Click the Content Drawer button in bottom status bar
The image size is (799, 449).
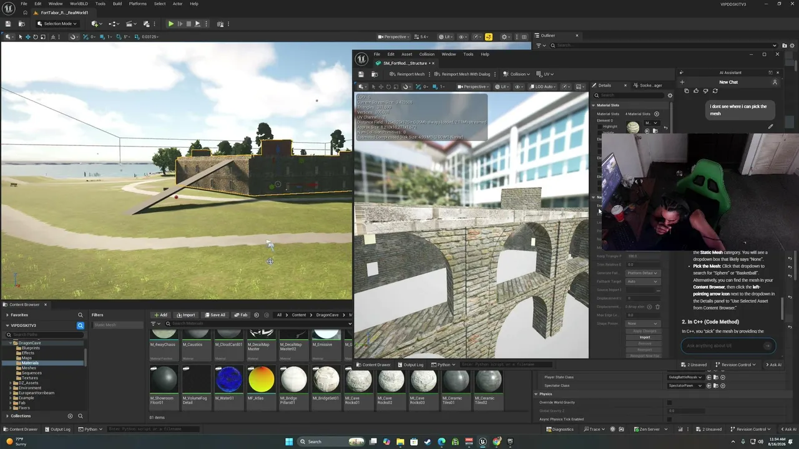pos(20,429)
